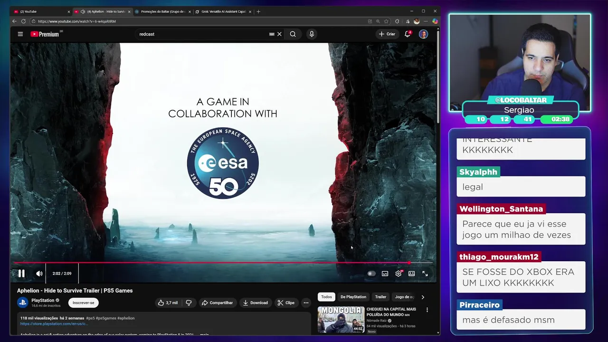Dislike the video with thumbs-down

point(189,303)
